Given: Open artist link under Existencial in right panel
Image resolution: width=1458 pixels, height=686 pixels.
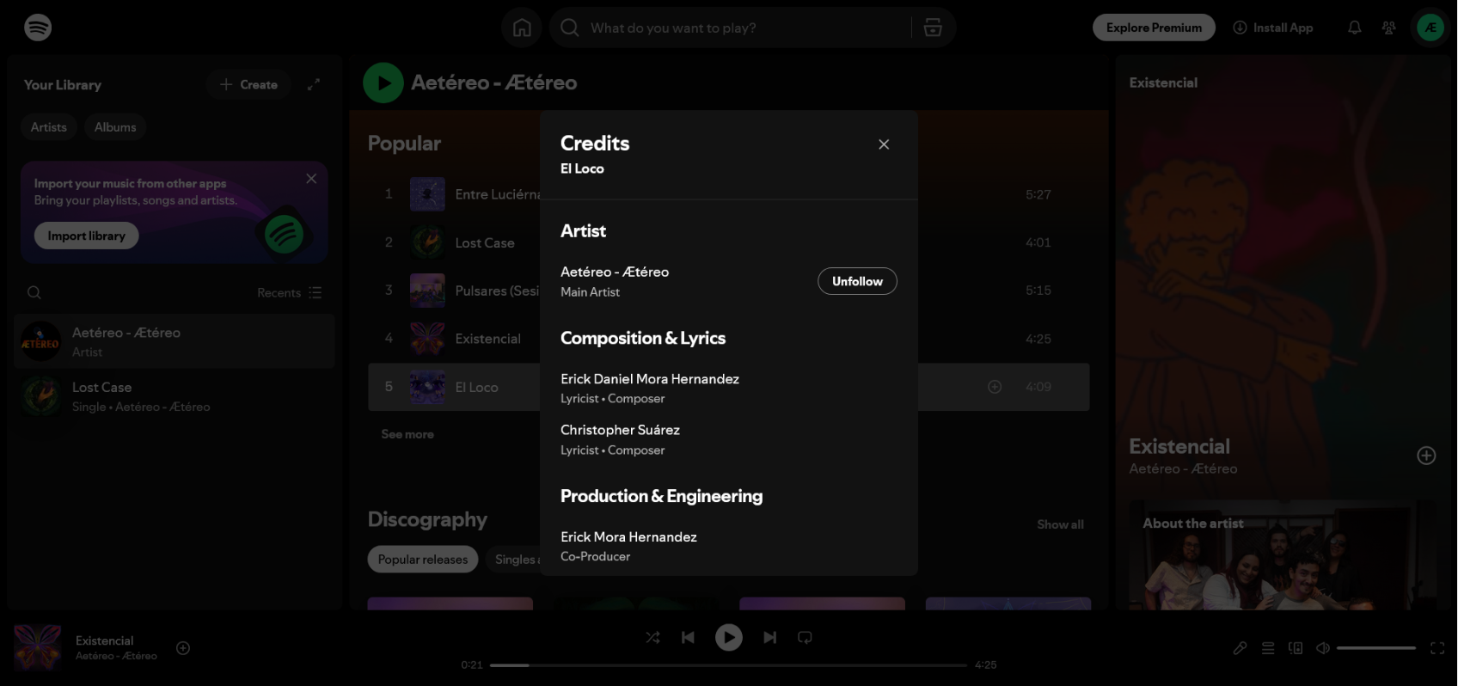Looking at the screenshot, I should click(1183, 469).
